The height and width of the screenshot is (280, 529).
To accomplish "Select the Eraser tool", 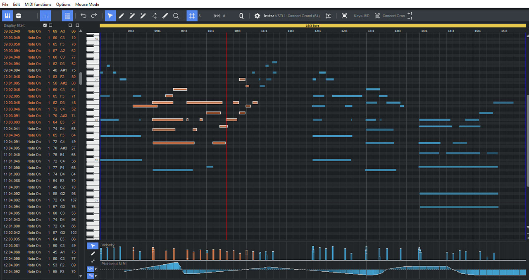I will click(x=165, y=16).
